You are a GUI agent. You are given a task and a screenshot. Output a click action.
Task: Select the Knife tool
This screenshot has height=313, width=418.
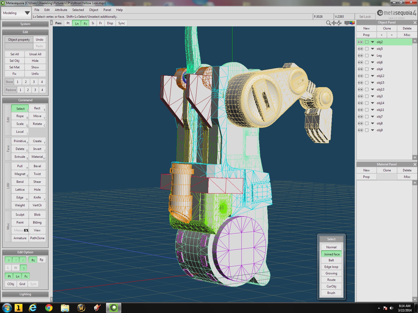pos(37,197)
